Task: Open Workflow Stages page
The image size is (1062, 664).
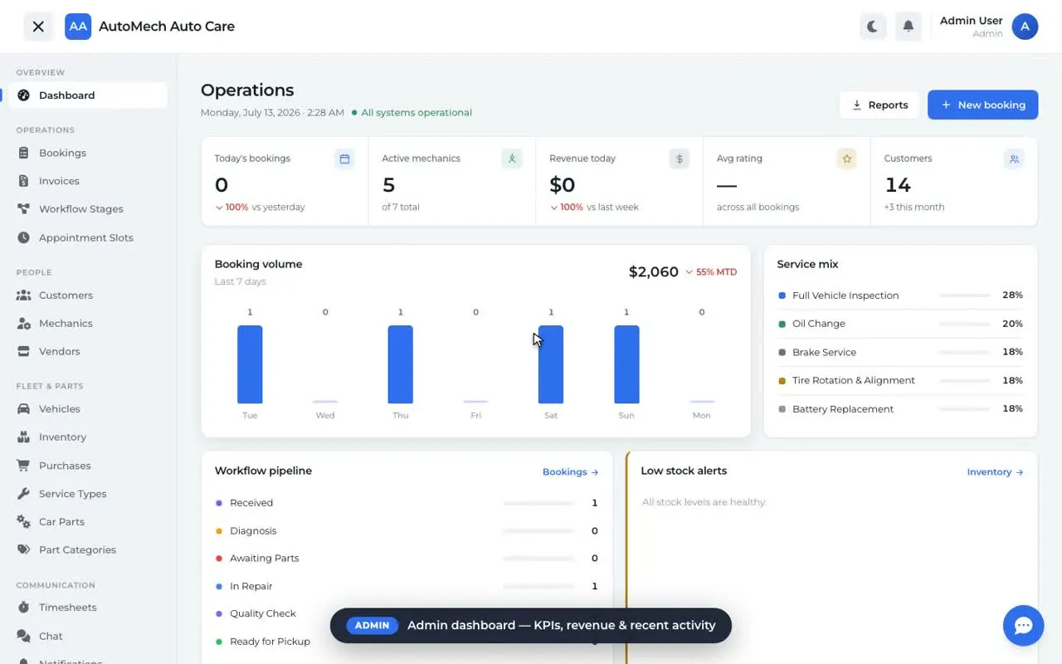Action: point(88,209)
